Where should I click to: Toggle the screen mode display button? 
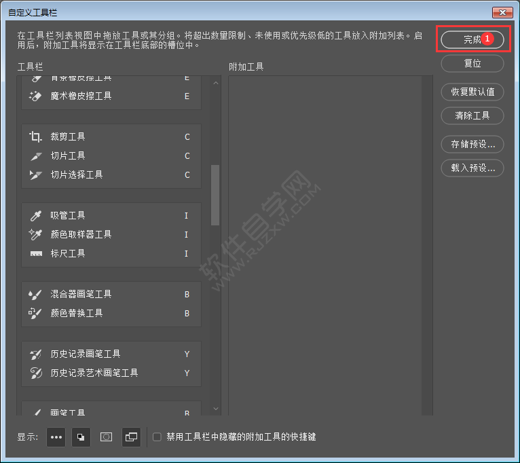click(131, 437)
